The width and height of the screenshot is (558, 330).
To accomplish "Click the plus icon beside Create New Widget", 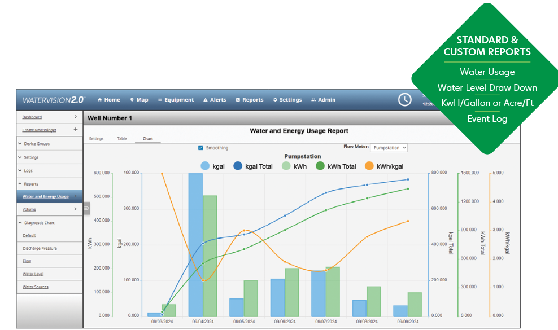I will click(76, 130).
